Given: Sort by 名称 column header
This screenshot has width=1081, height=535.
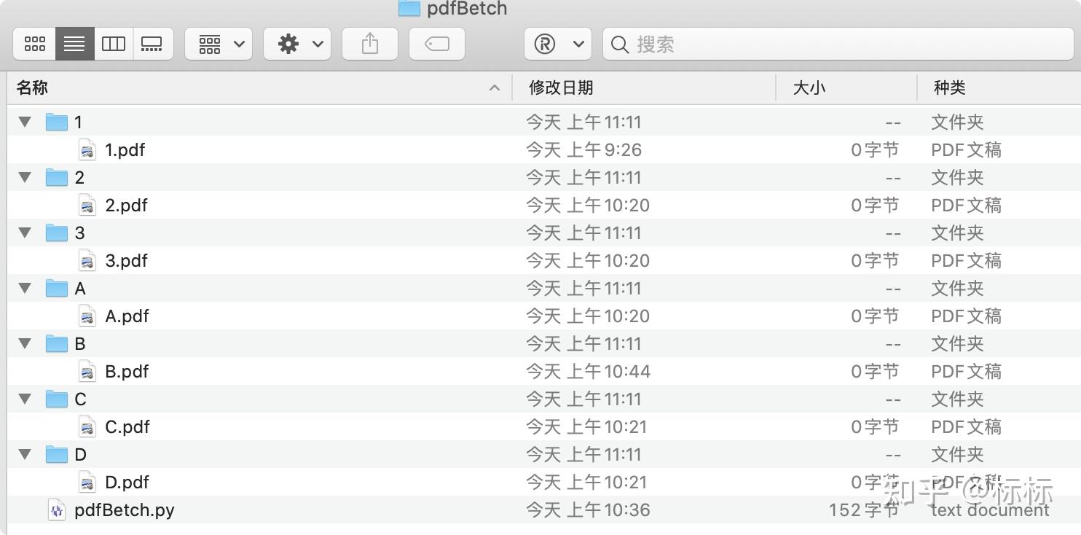Looking at the screenshot, I should coord(33,88).
